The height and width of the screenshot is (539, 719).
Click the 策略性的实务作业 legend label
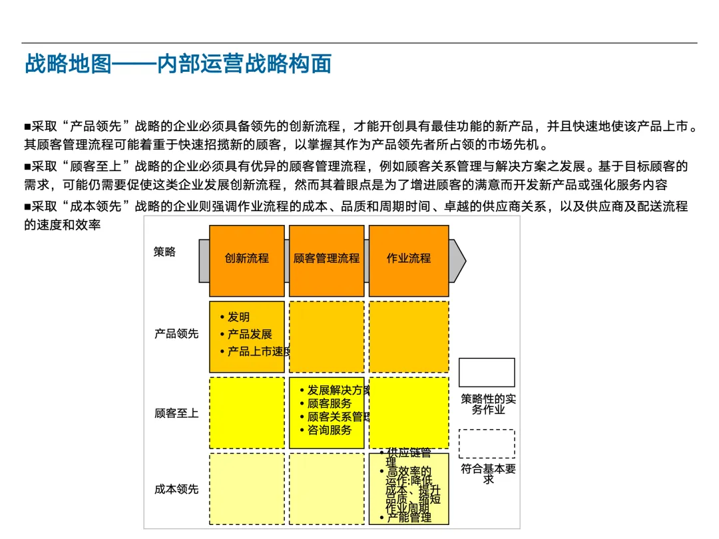click(489, 405)
